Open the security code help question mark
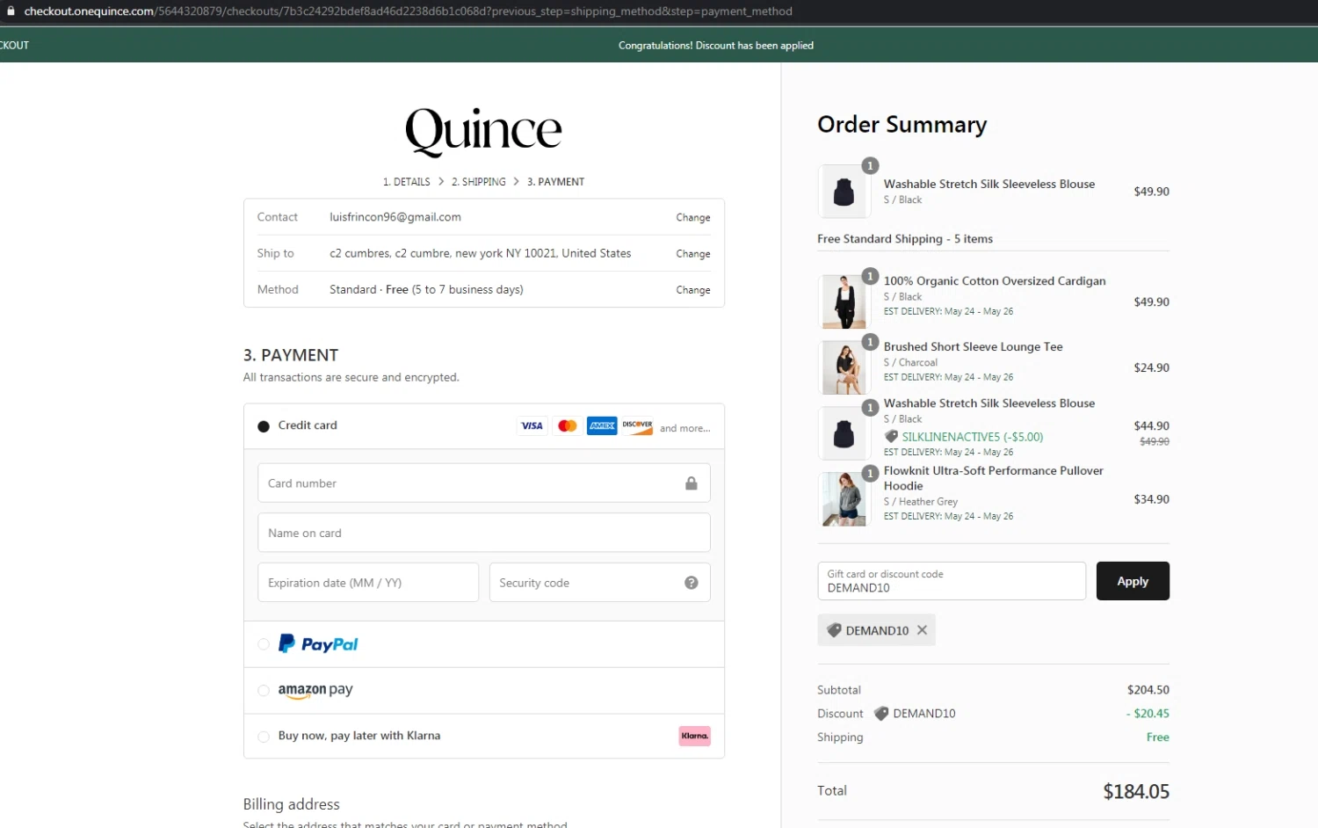The height and width of the screenshot is (828, 1318). click(x=692, y=583)
